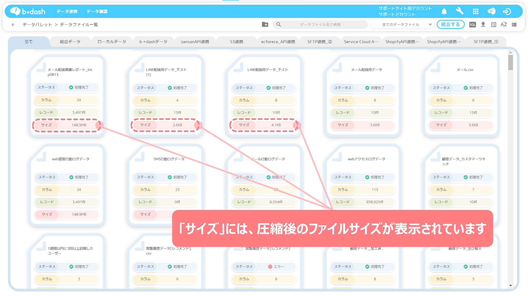The height and width of the screenshot is (297, 528).
Task: Click the upload file icon
Action: coord(483,24)
